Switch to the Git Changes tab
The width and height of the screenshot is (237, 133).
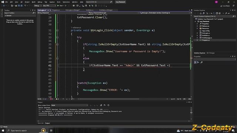(x=211, y=53)
